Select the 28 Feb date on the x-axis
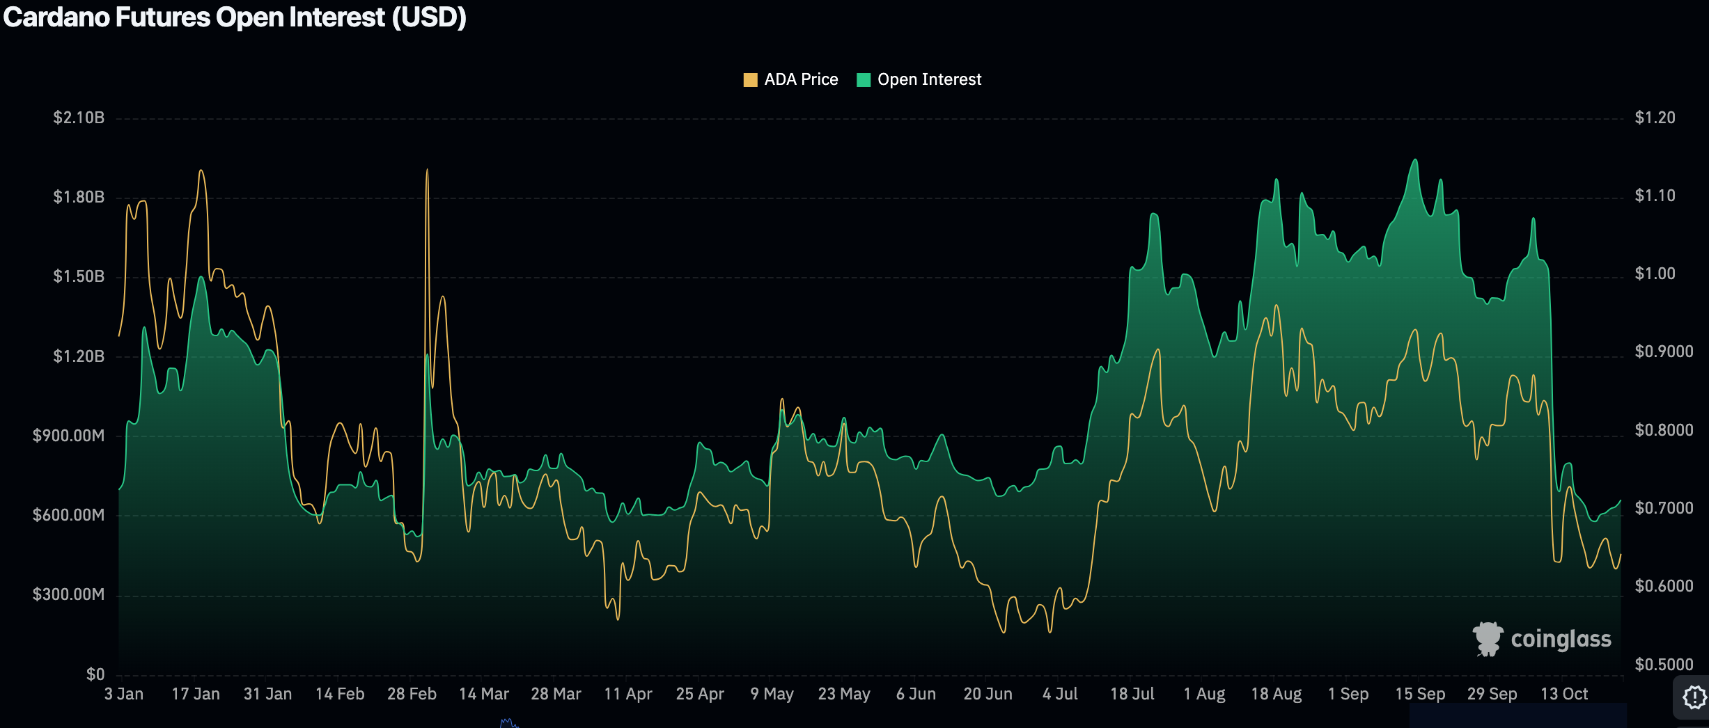 (x=412, y=694)
